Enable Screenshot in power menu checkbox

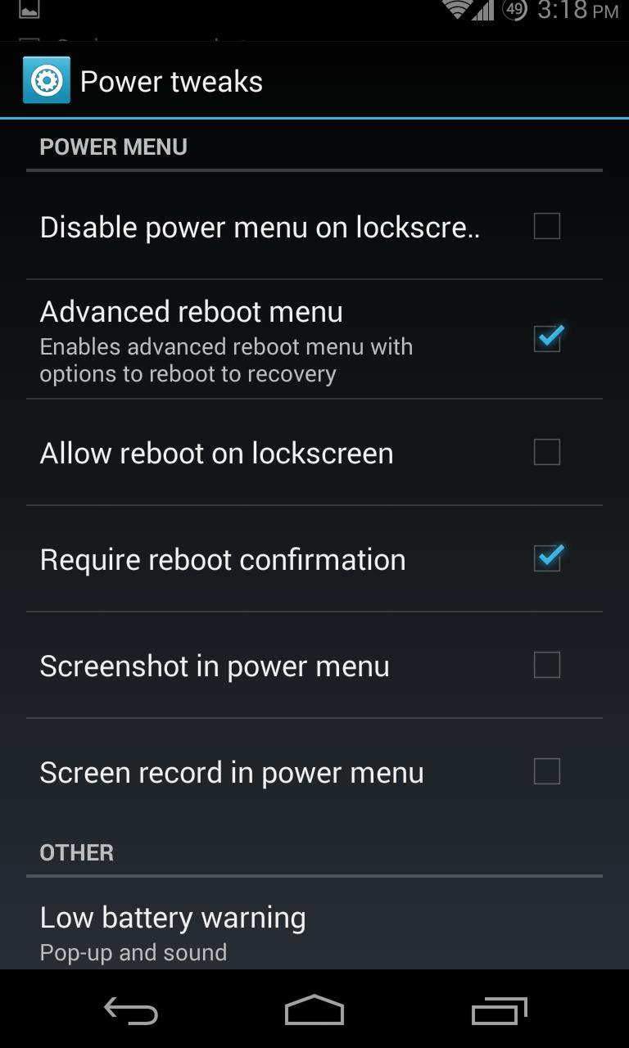(x=547, y=665)
